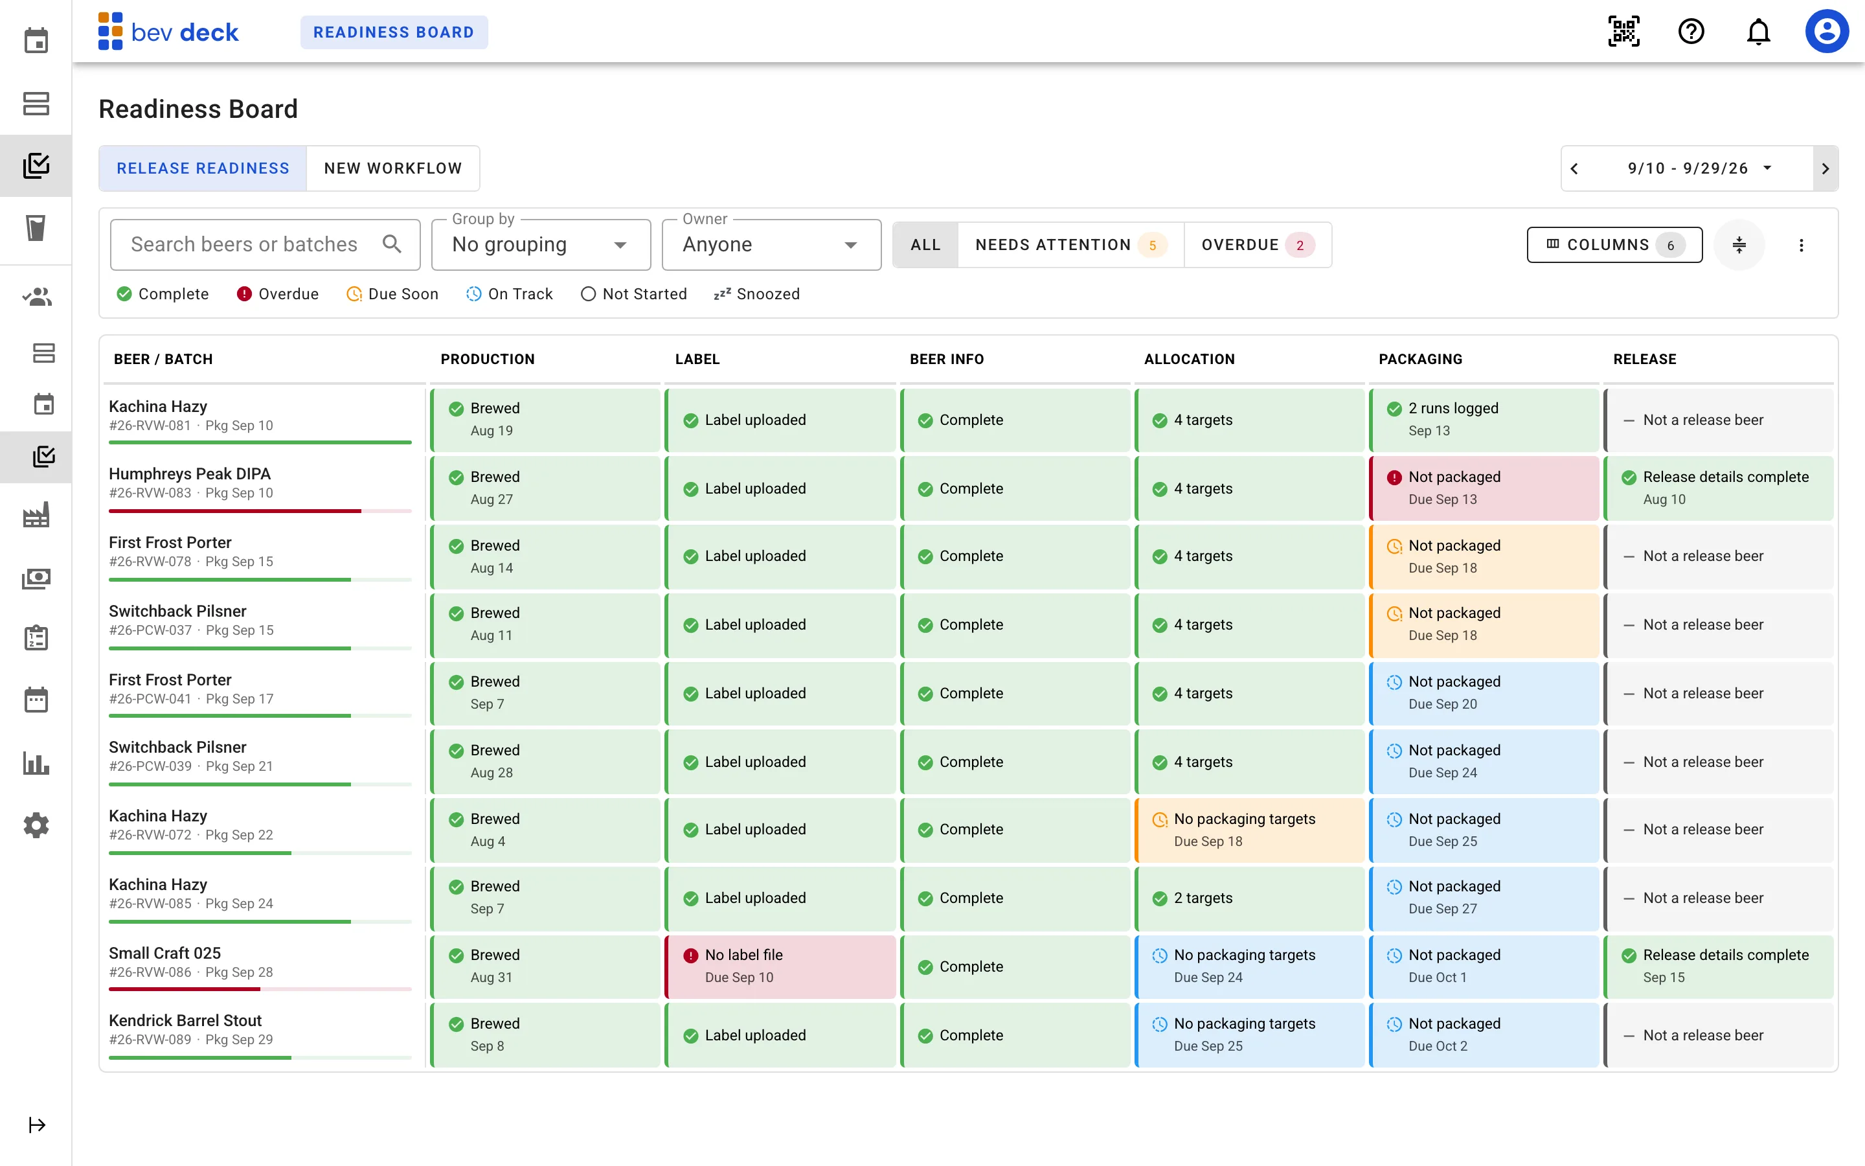Open the user account avatar
The width and height of the screenshot is (1865, 1166).
(1826, 32)
